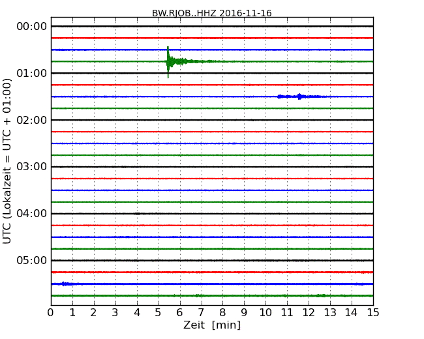Click x-axis tick label 6
424x339 pixels.
[180, 313]
